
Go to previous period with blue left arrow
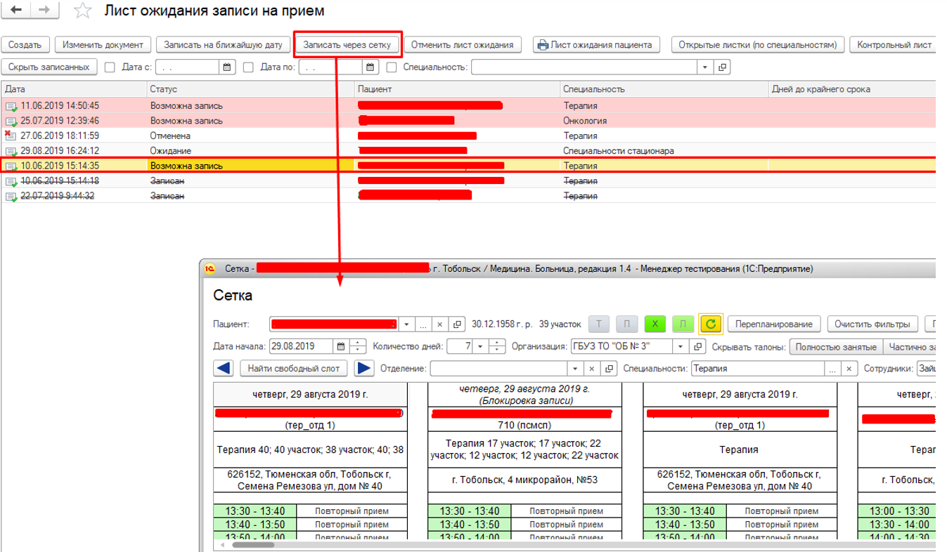tap(224, 368)
